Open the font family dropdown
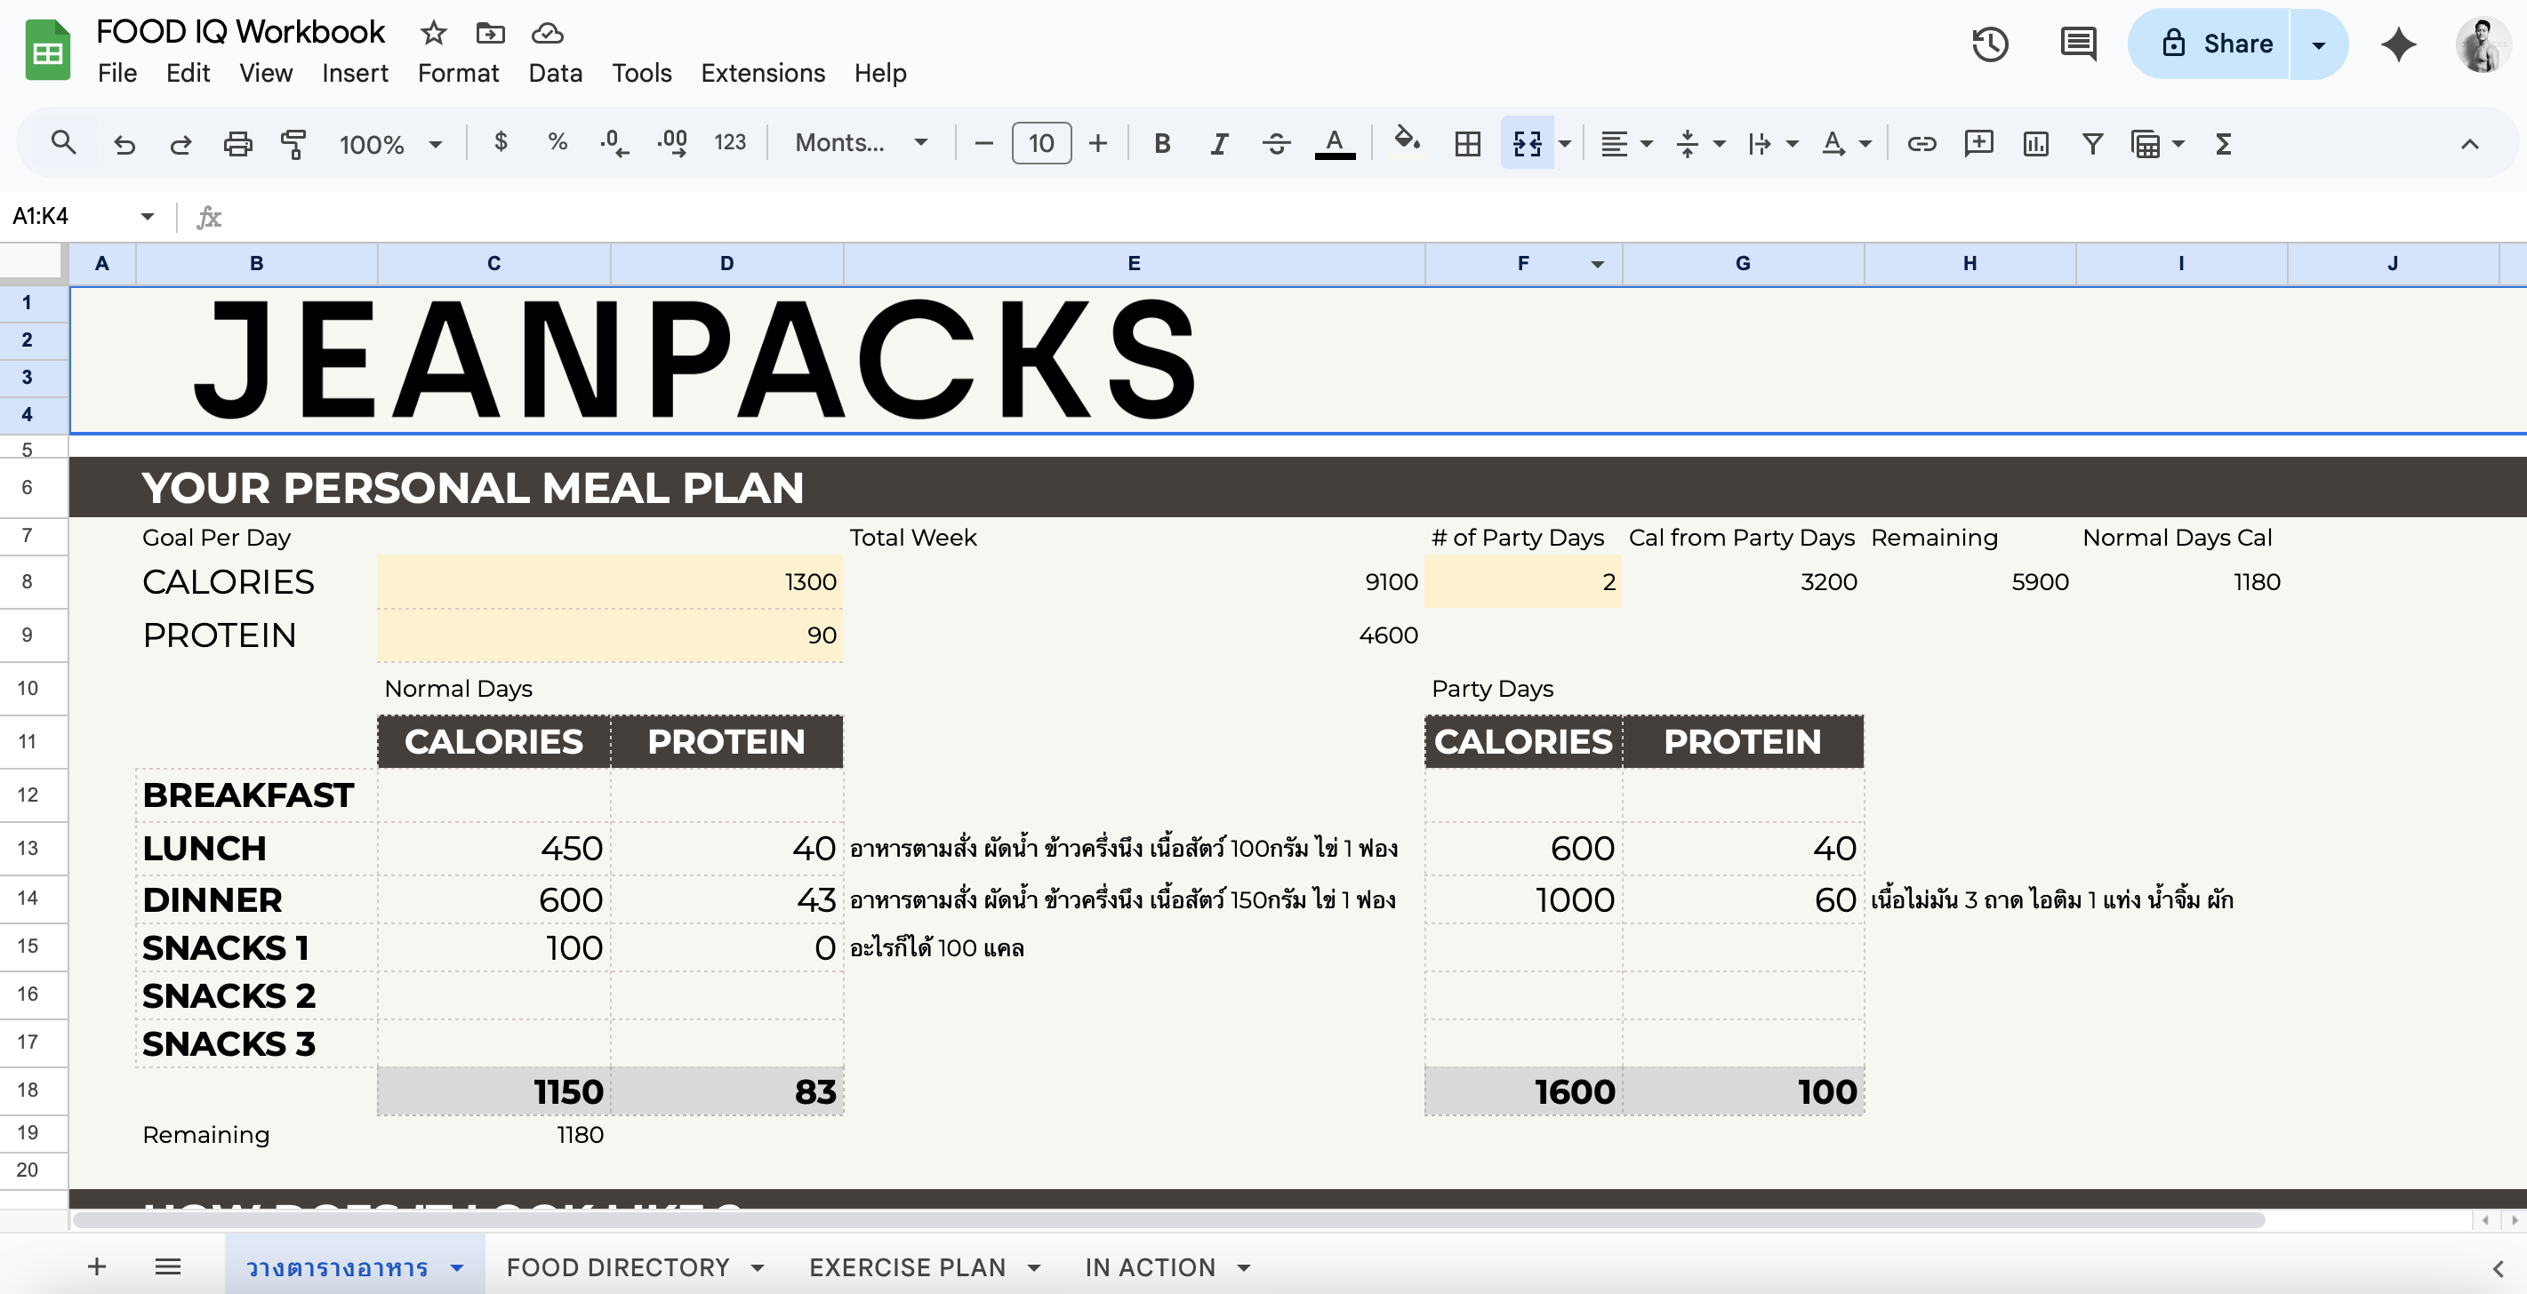 (861, 143)
